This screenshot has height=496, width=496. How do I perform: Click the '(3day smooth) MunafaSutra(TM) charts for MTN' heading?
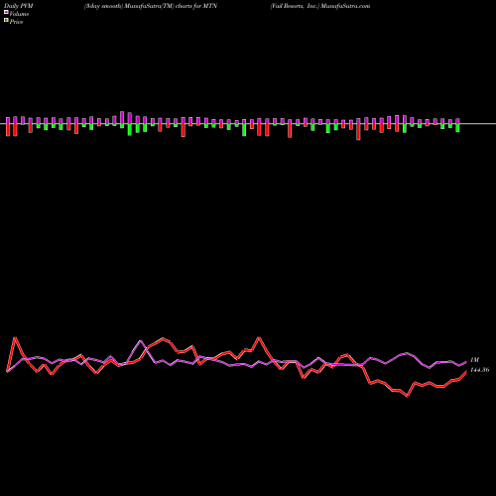pos(151,6)
